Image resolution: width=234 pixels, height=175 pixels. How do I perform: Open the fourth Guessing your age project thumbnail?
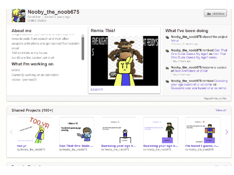point(161,130)
